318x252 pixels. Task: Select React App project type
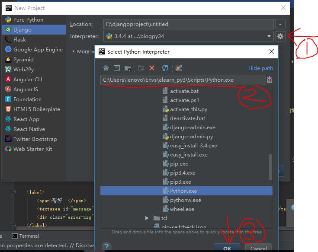click(34, 119)
